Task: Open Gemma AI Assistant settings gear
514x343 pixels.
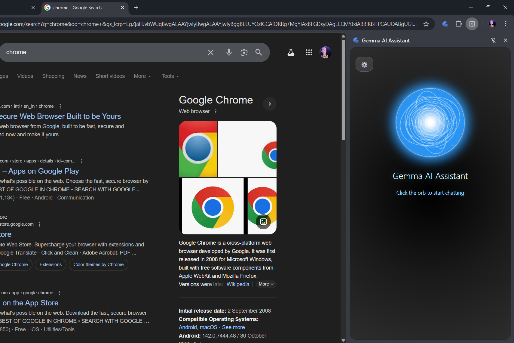Action: (x=364, y=64)
